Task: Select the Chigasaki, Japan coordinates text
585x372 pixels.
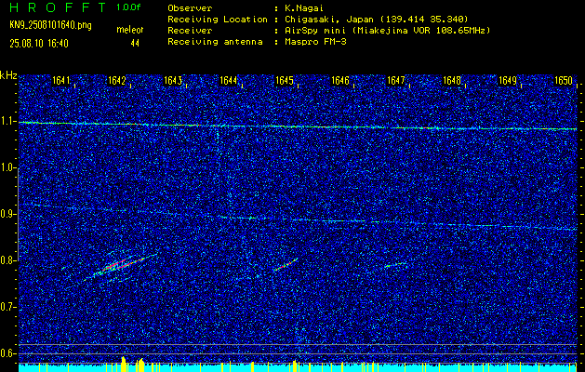Action: click(x=376, y=20)
